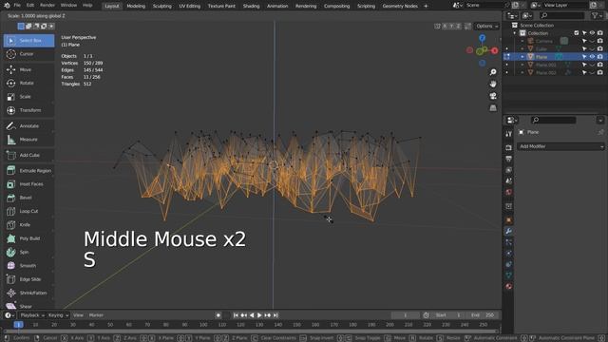Click the End frame field
608x342 pixels.
coord(483,315)
